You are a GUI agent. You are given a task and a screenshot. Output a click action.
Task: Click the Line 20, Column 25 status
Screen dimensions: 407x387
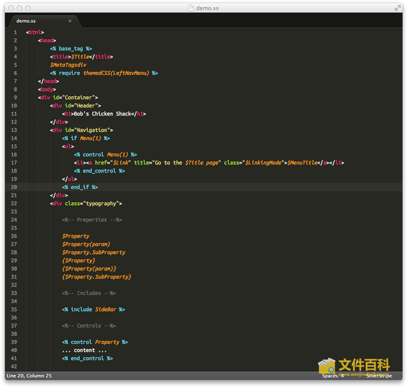(x=29, y=375)
